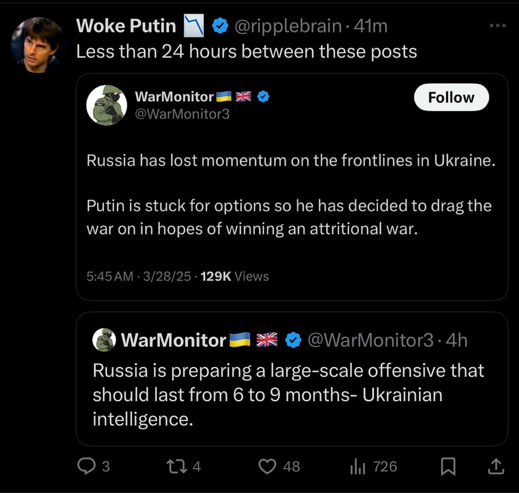Open quoted post about lost momentum
519x493 pixels.
[x=290, y=194]
